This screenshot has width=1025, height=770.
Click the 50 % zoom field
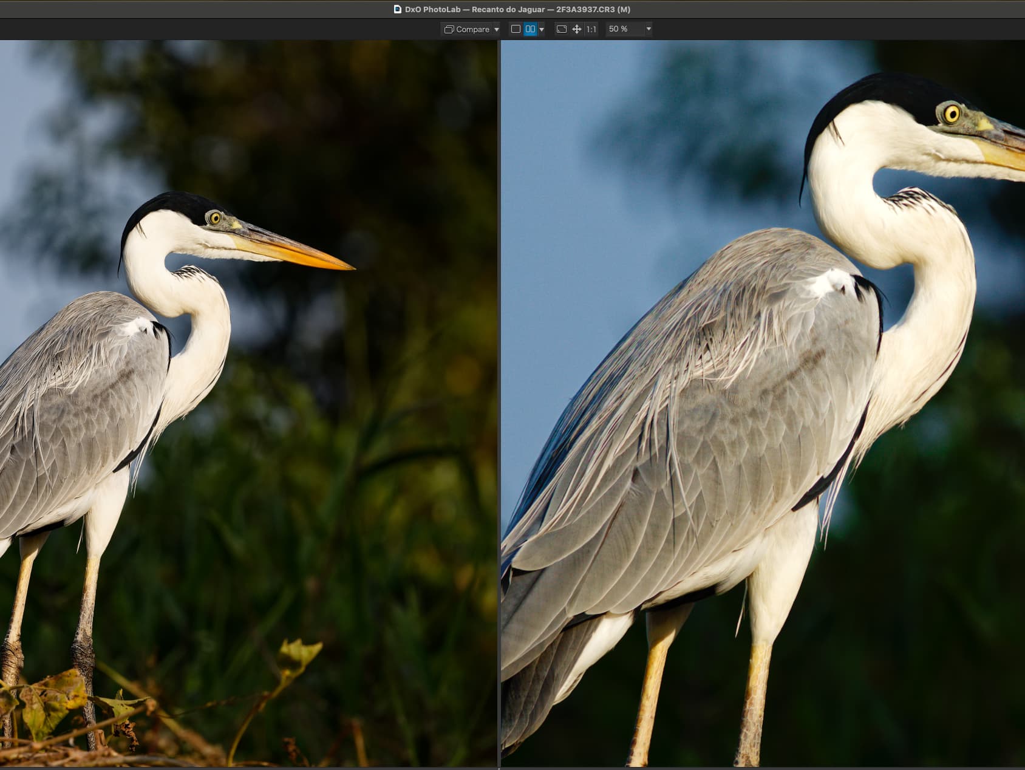coord(624,29)
